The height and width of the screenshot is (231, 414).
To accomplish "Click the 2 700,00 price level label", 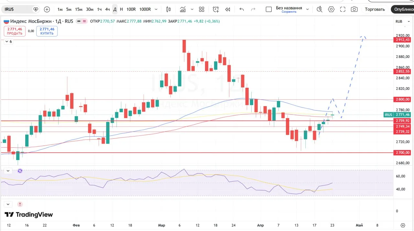I will tap(402, 153).
